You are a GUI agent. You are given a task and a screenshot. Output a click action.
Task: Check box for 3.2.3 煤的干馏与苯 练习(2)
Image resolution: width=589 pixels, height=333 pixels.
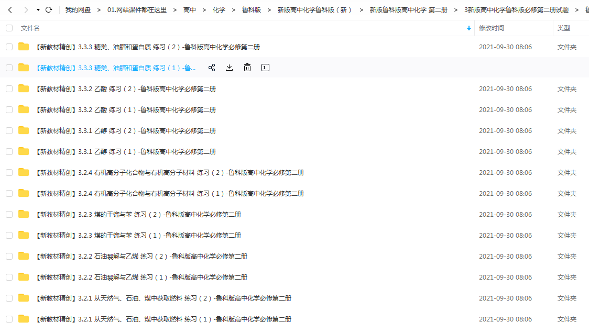click(x=9, y=215)
